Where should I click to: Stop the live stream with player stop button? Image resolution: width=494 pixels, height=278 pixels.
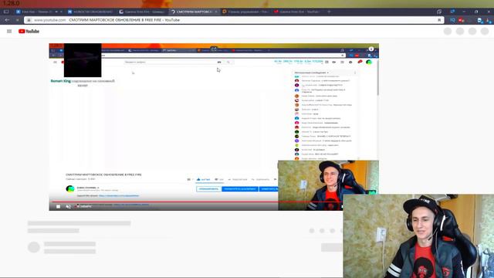tap(59, 206)
